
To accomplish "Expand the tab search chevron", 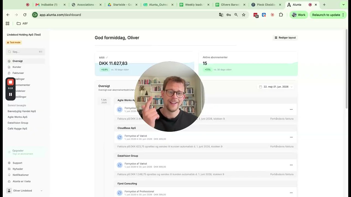I will click(344, 5).
